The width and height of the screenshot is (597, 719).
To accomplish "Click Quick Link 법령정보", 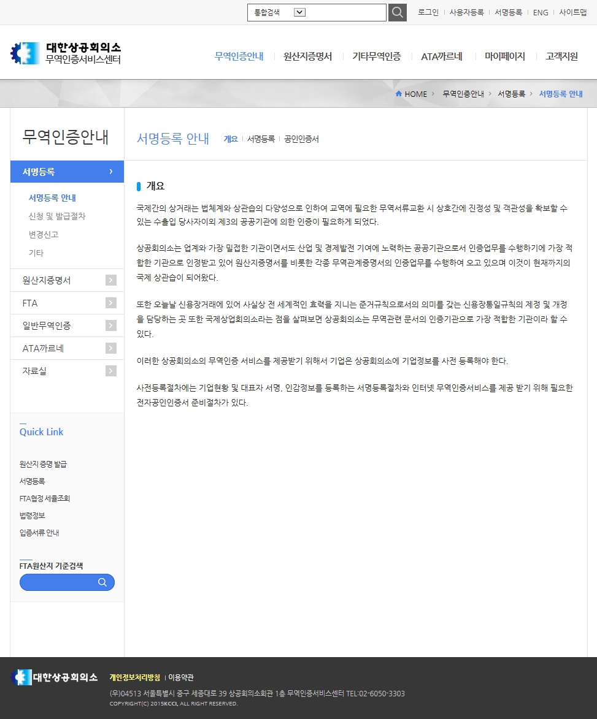I will click(32, 515).
